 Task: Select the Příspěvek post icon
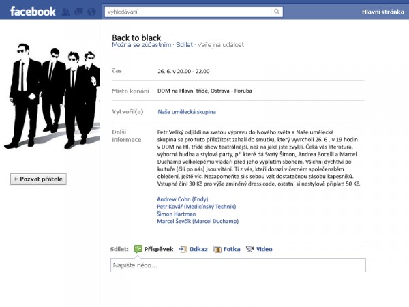coord(138,249)
